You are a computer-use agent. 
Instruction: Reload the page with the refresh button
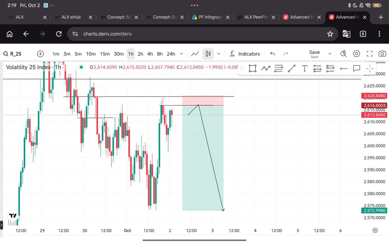coord(59,34)
